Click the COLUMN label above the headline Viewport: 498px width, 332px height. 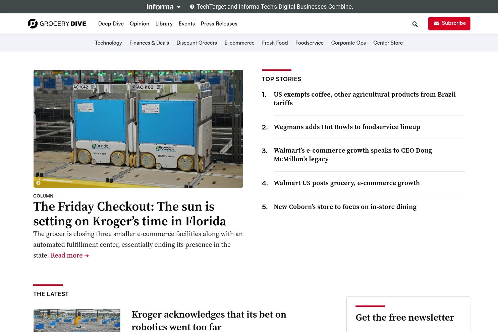tap(43, 196)
